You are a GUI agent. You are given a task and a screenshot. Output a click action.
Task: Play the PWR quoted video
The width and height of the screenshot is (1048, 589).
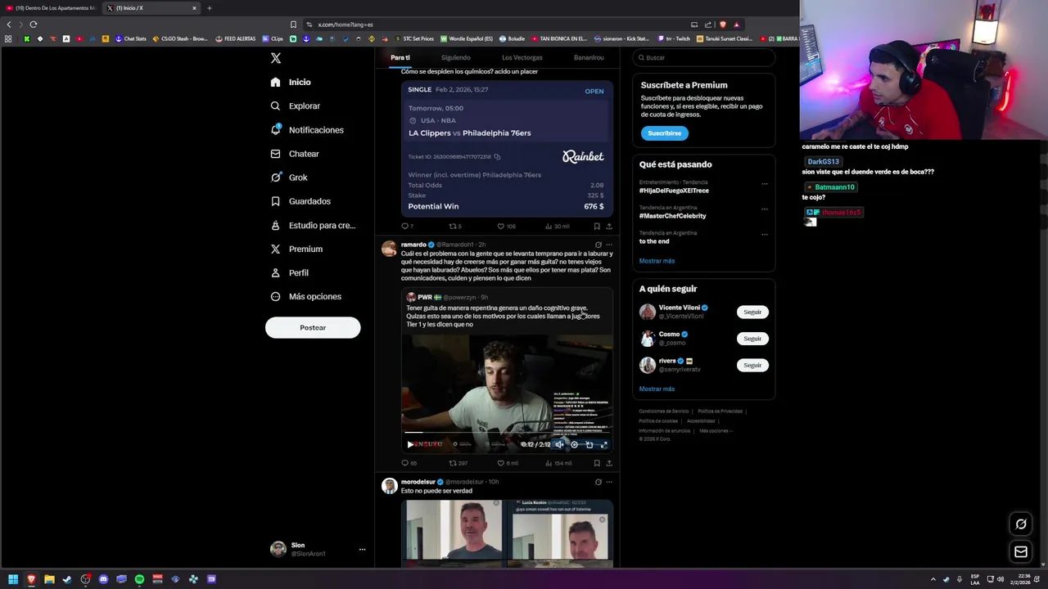pos(410,444)
